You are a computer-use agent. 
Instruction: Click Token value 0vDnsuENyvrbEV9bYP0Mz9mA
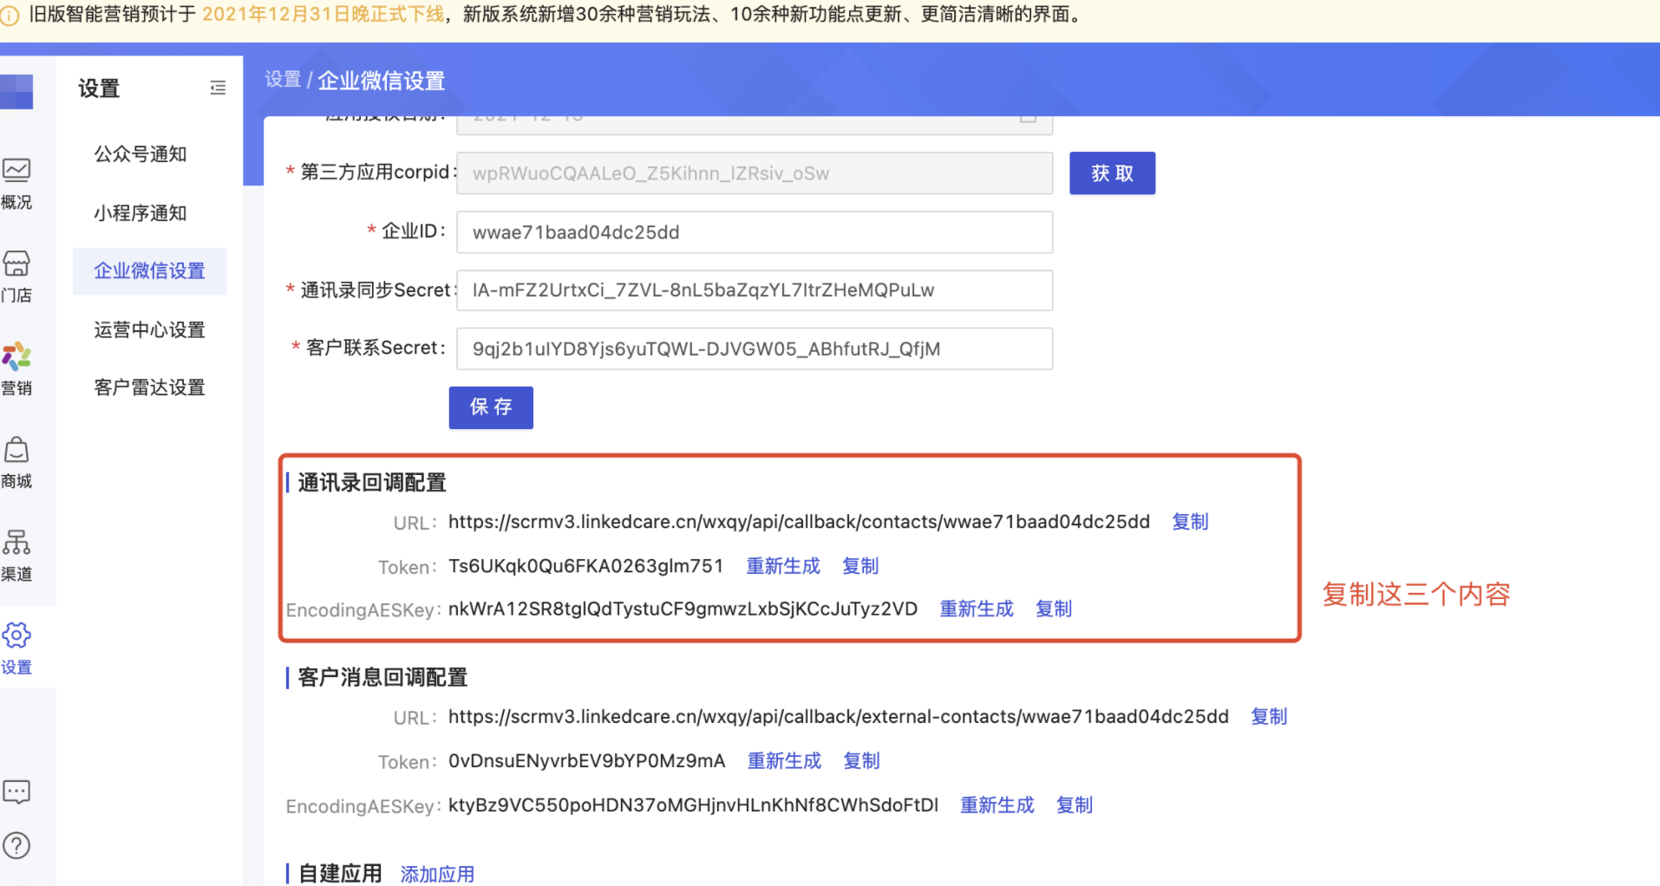[x=586, y=761]
